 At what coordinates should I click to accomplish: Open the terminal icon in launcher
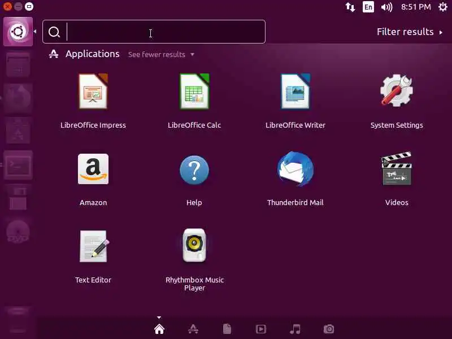click(x=18, y=165)
